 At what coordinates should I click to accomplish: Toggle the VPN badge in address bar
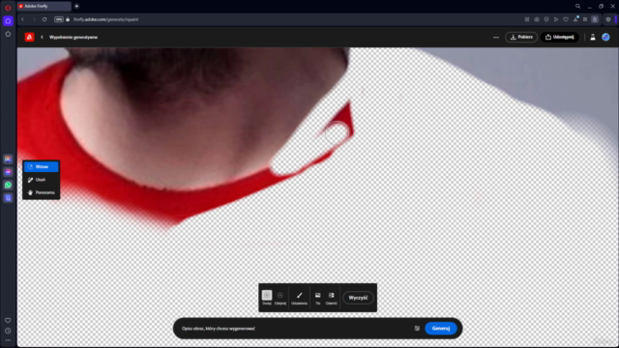pyautogui.click(x=59, y=19)
